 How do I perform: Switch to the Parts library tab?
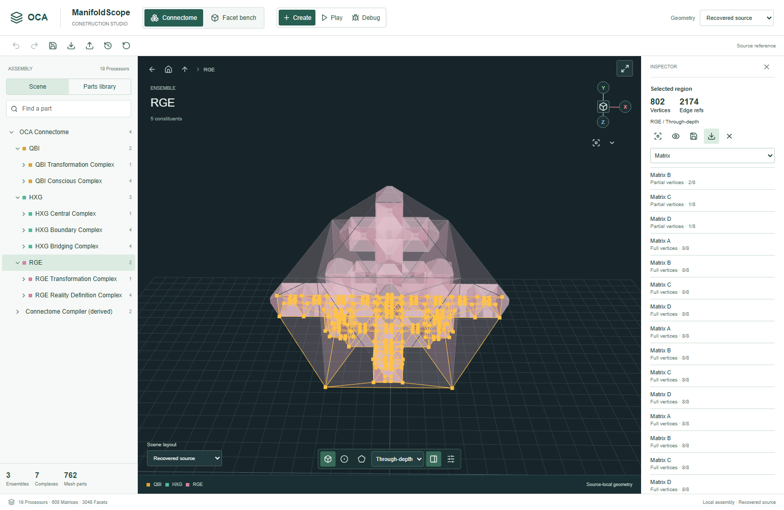100,87
